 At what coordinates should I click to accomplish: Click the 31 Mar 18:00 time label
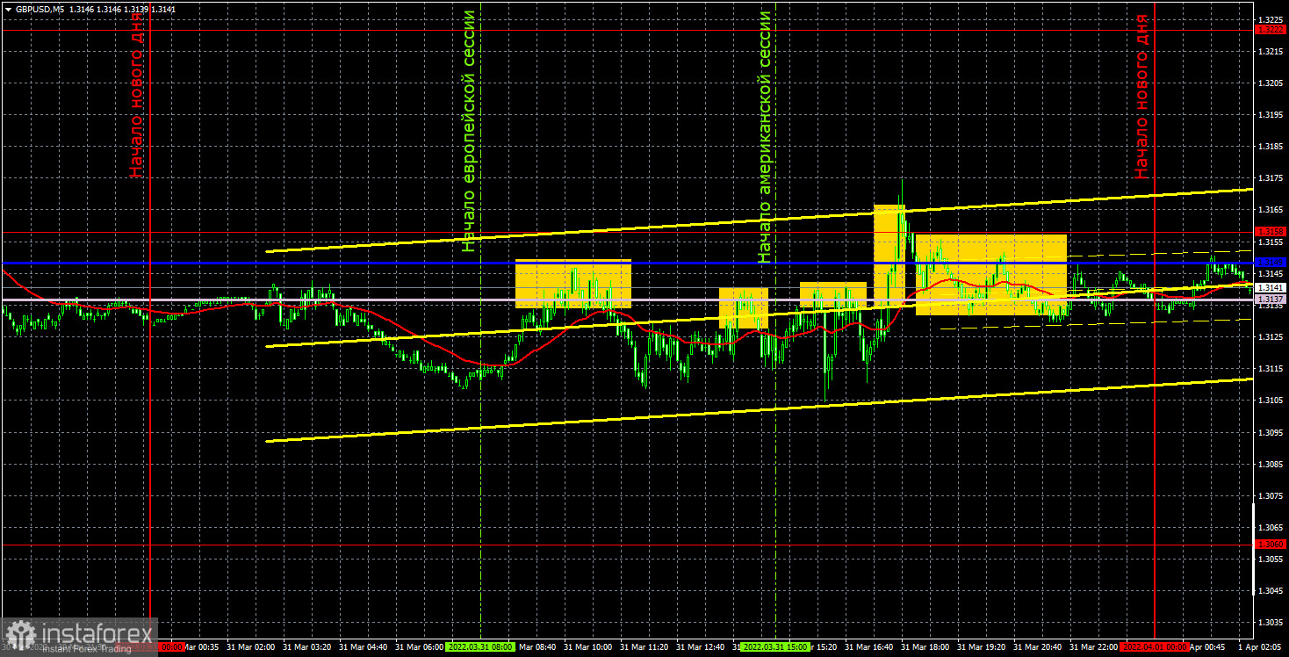(925, 646)
